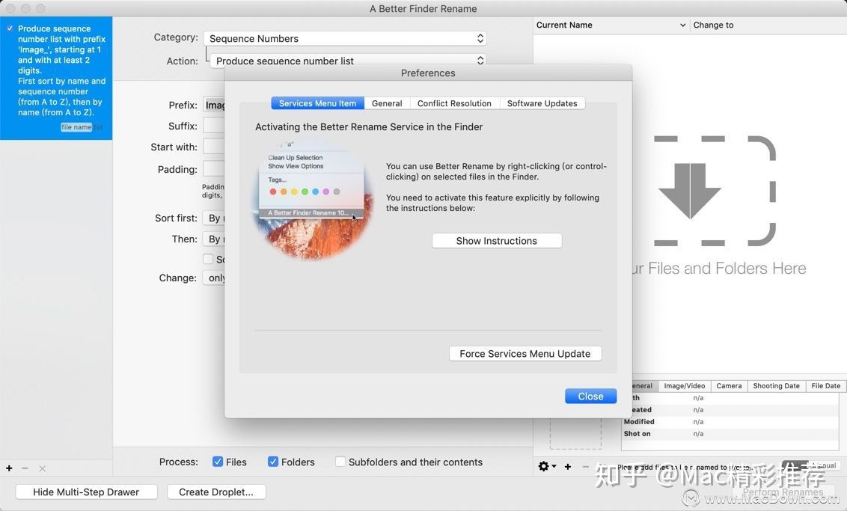Click the Current Name column sort chevron

click(x=683, y=25)
